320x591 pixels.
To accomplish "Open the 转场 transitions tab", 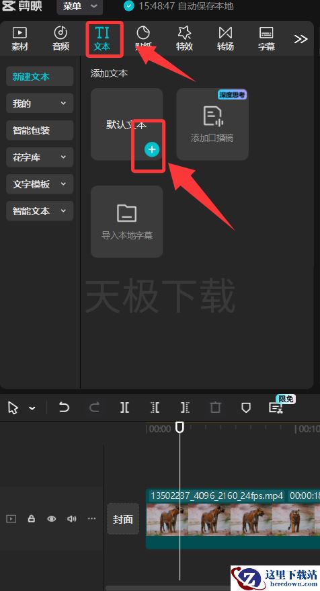I will point(225,39).
